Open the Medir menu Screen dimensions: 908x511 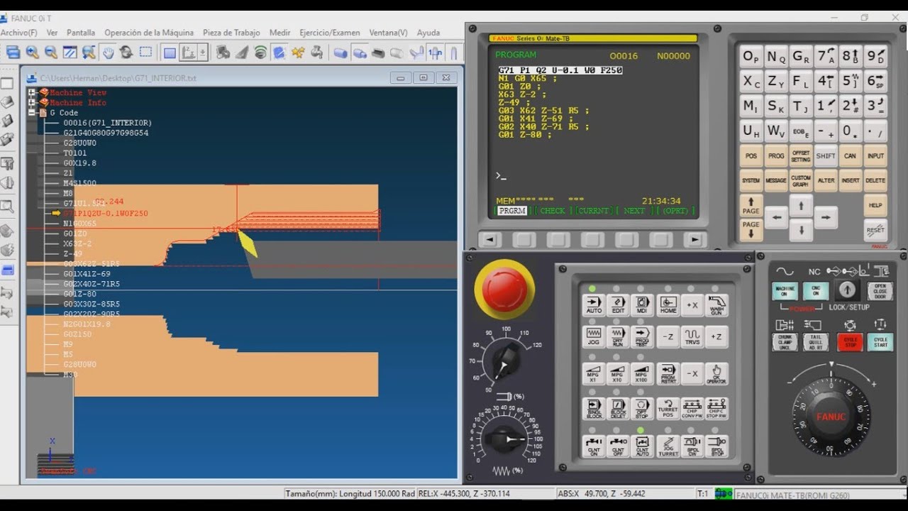pos(280,33)
